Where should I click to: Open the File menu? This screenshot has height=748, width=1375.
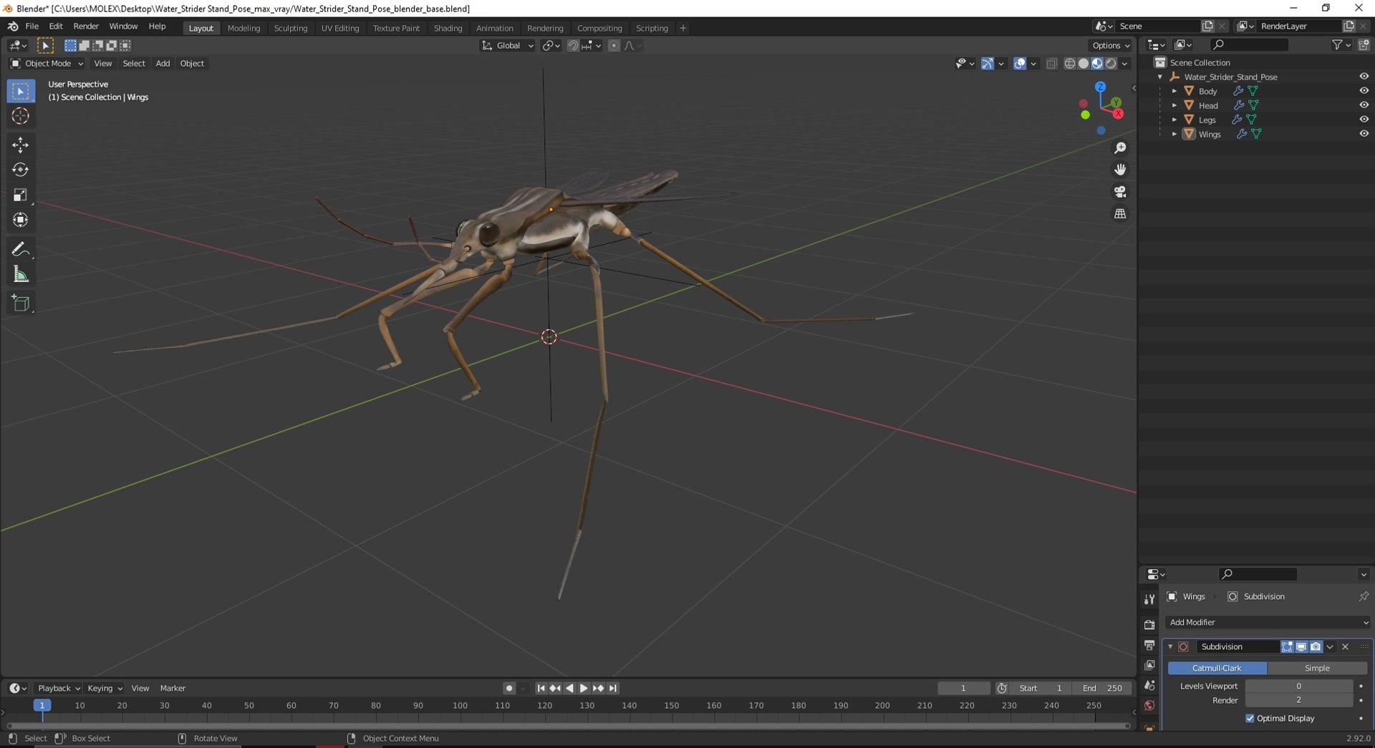point(32,26)
